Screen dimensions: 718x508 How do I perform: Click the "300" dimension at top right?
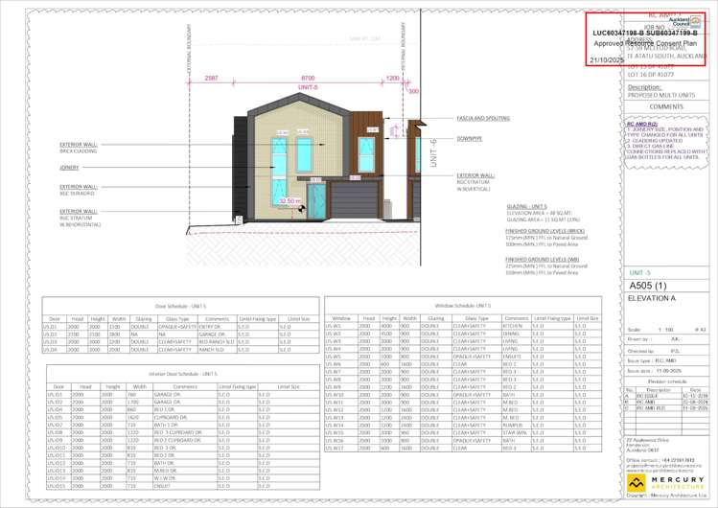[413, 91]
